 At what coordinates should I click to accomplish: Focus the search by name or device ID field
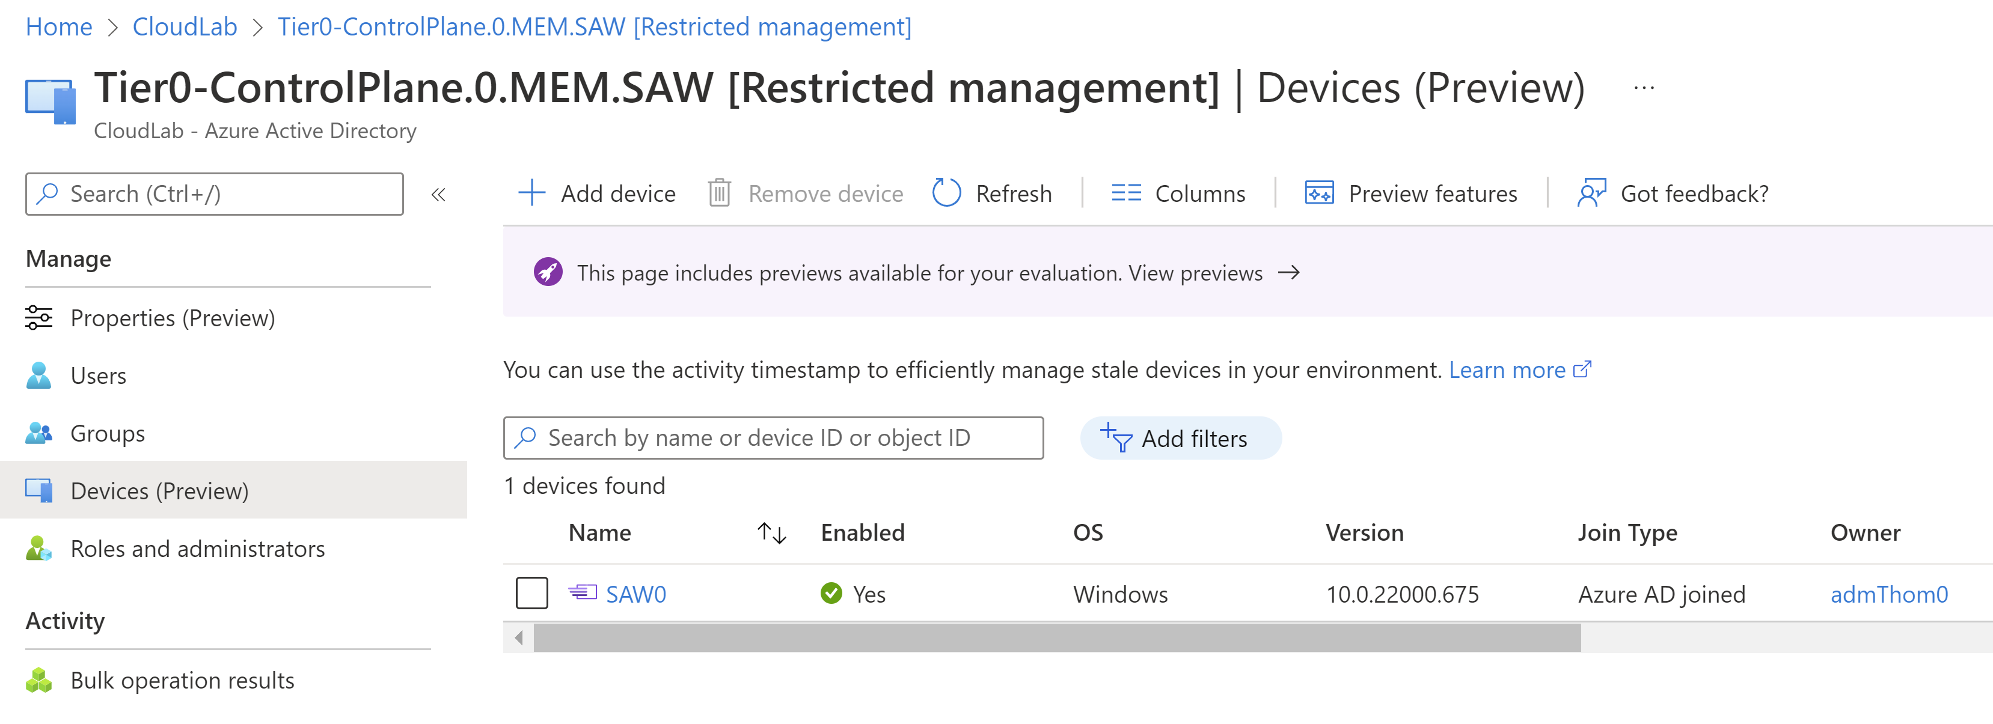[x=773, y=438]
